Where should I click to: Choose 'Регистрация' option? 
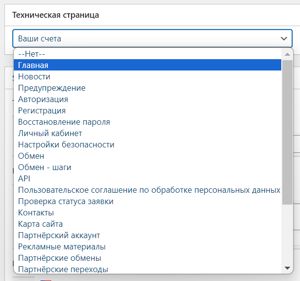[x=41, y=110]
